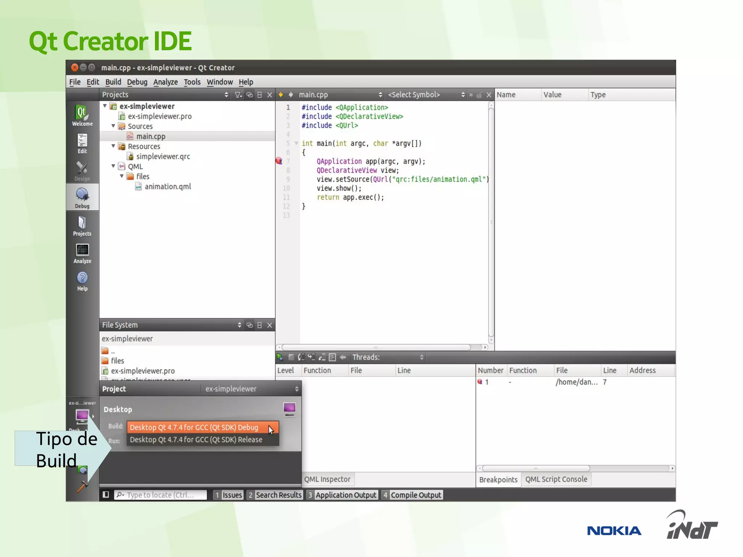This screenshot has width=743, height=557.
Task: Open the Tools menu
Action: 192,82
